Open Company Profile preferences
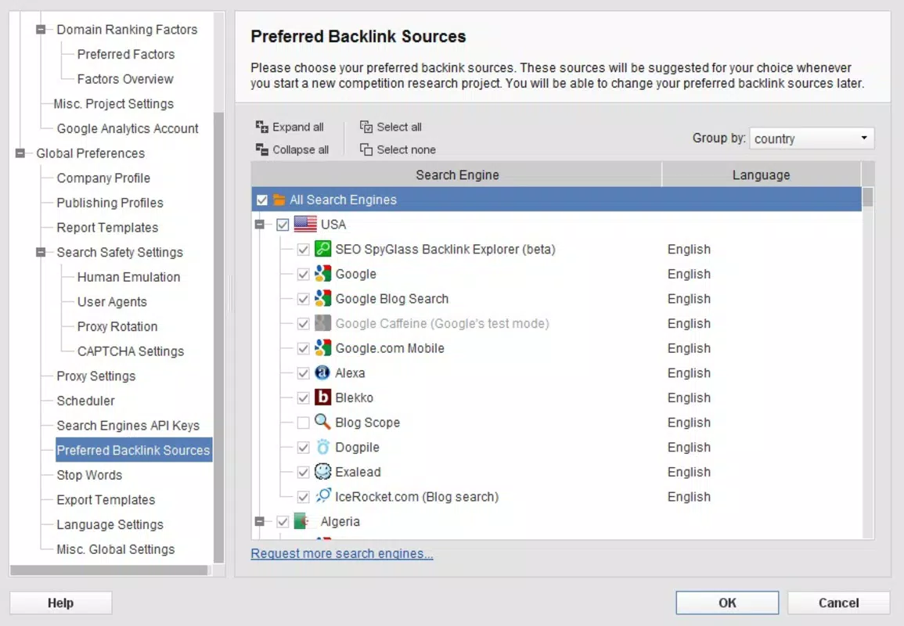 click(103, 178)
